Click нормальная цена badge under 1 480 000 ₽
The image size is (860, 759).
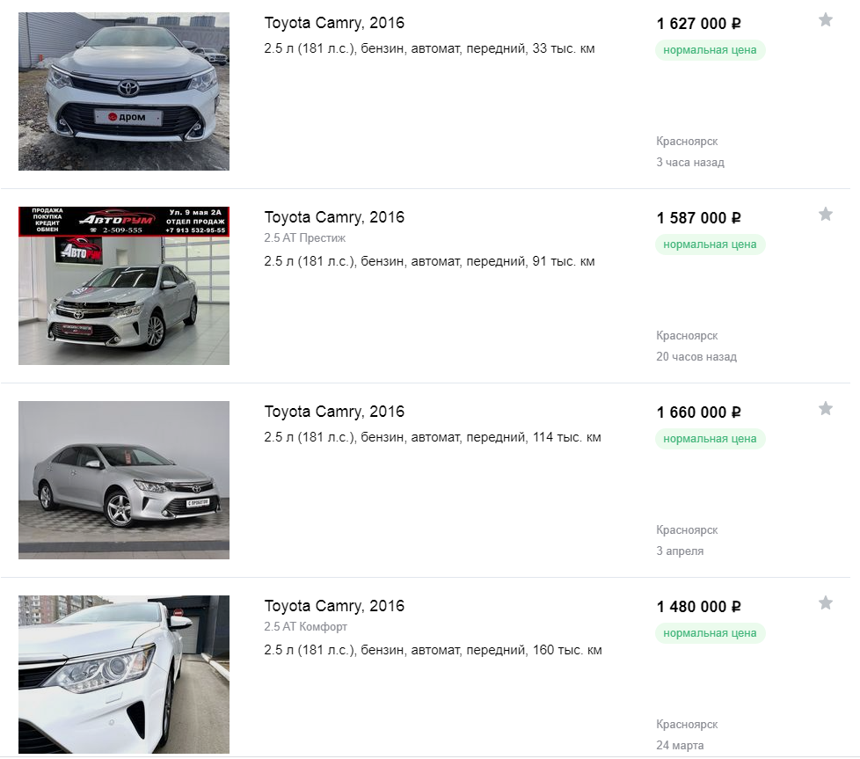pos(710,633)
